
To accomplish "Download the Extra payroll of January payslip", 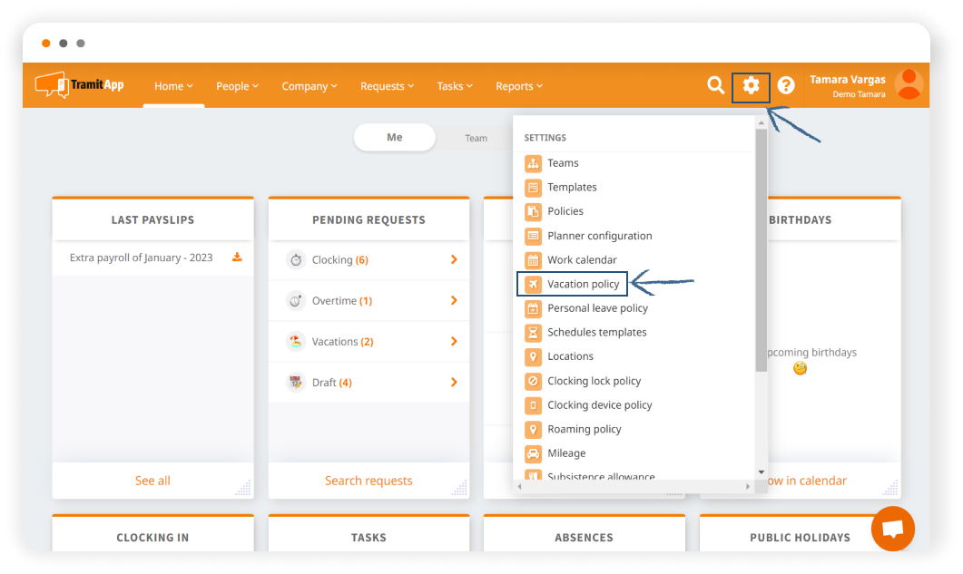I will coord(237,258).
